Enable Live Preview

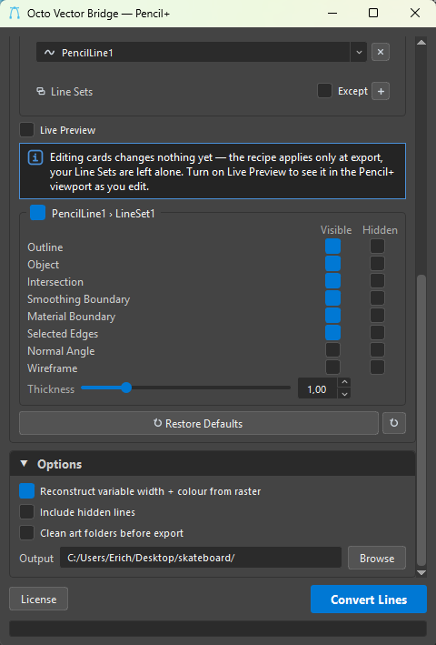pyautogui.click(x=26, y=130)
